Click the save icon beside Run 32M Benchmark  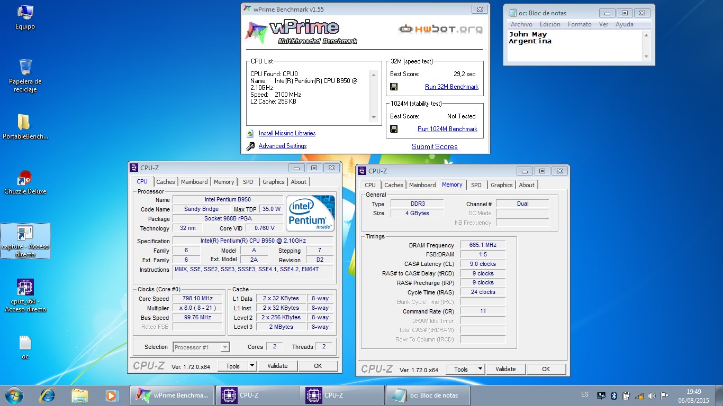[394, 87]
